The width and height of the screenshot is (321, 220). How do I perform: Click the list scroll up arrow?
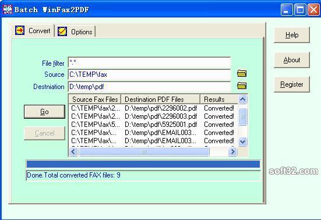242,100
